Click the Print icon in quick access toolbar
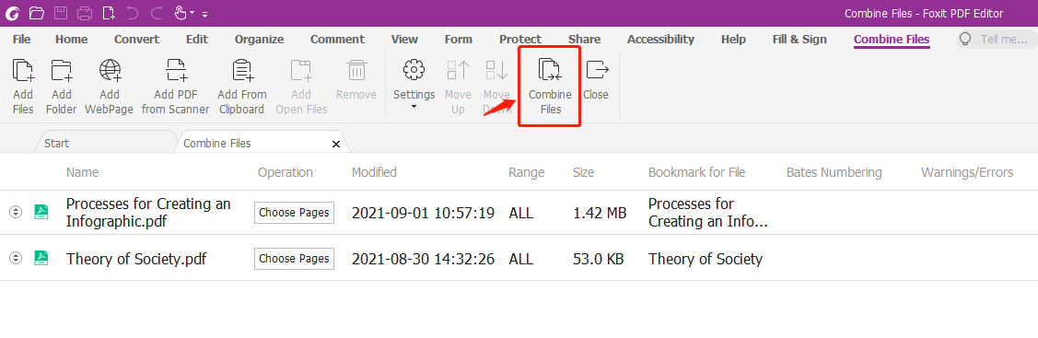This screenshot has height=338, width=1038. 85,13
